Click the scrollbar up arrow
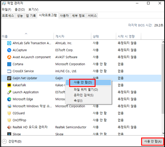 click(163, 42)
